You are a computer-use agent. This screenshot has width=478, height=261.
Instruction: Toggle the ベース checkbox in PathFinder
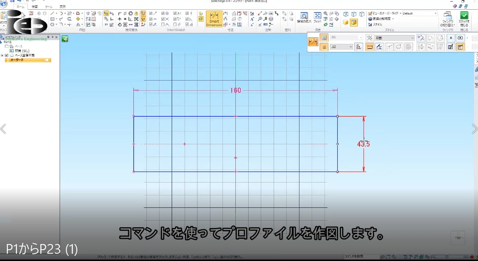point(6,46)
